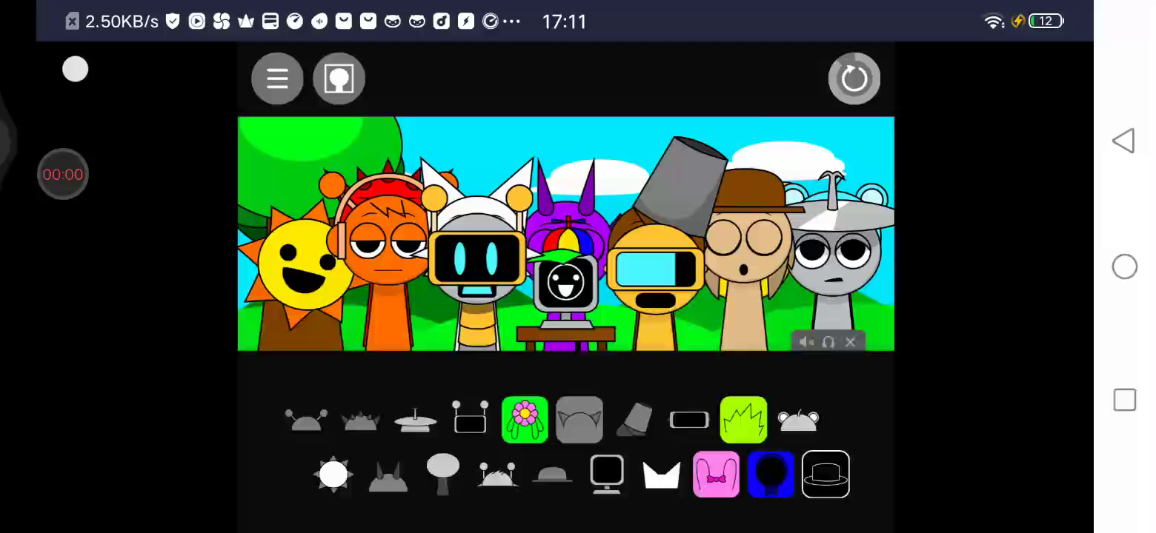Viewport: 1156px width, 533px height.
Task: Pick the white sun icon
Action: pos(333,475)
